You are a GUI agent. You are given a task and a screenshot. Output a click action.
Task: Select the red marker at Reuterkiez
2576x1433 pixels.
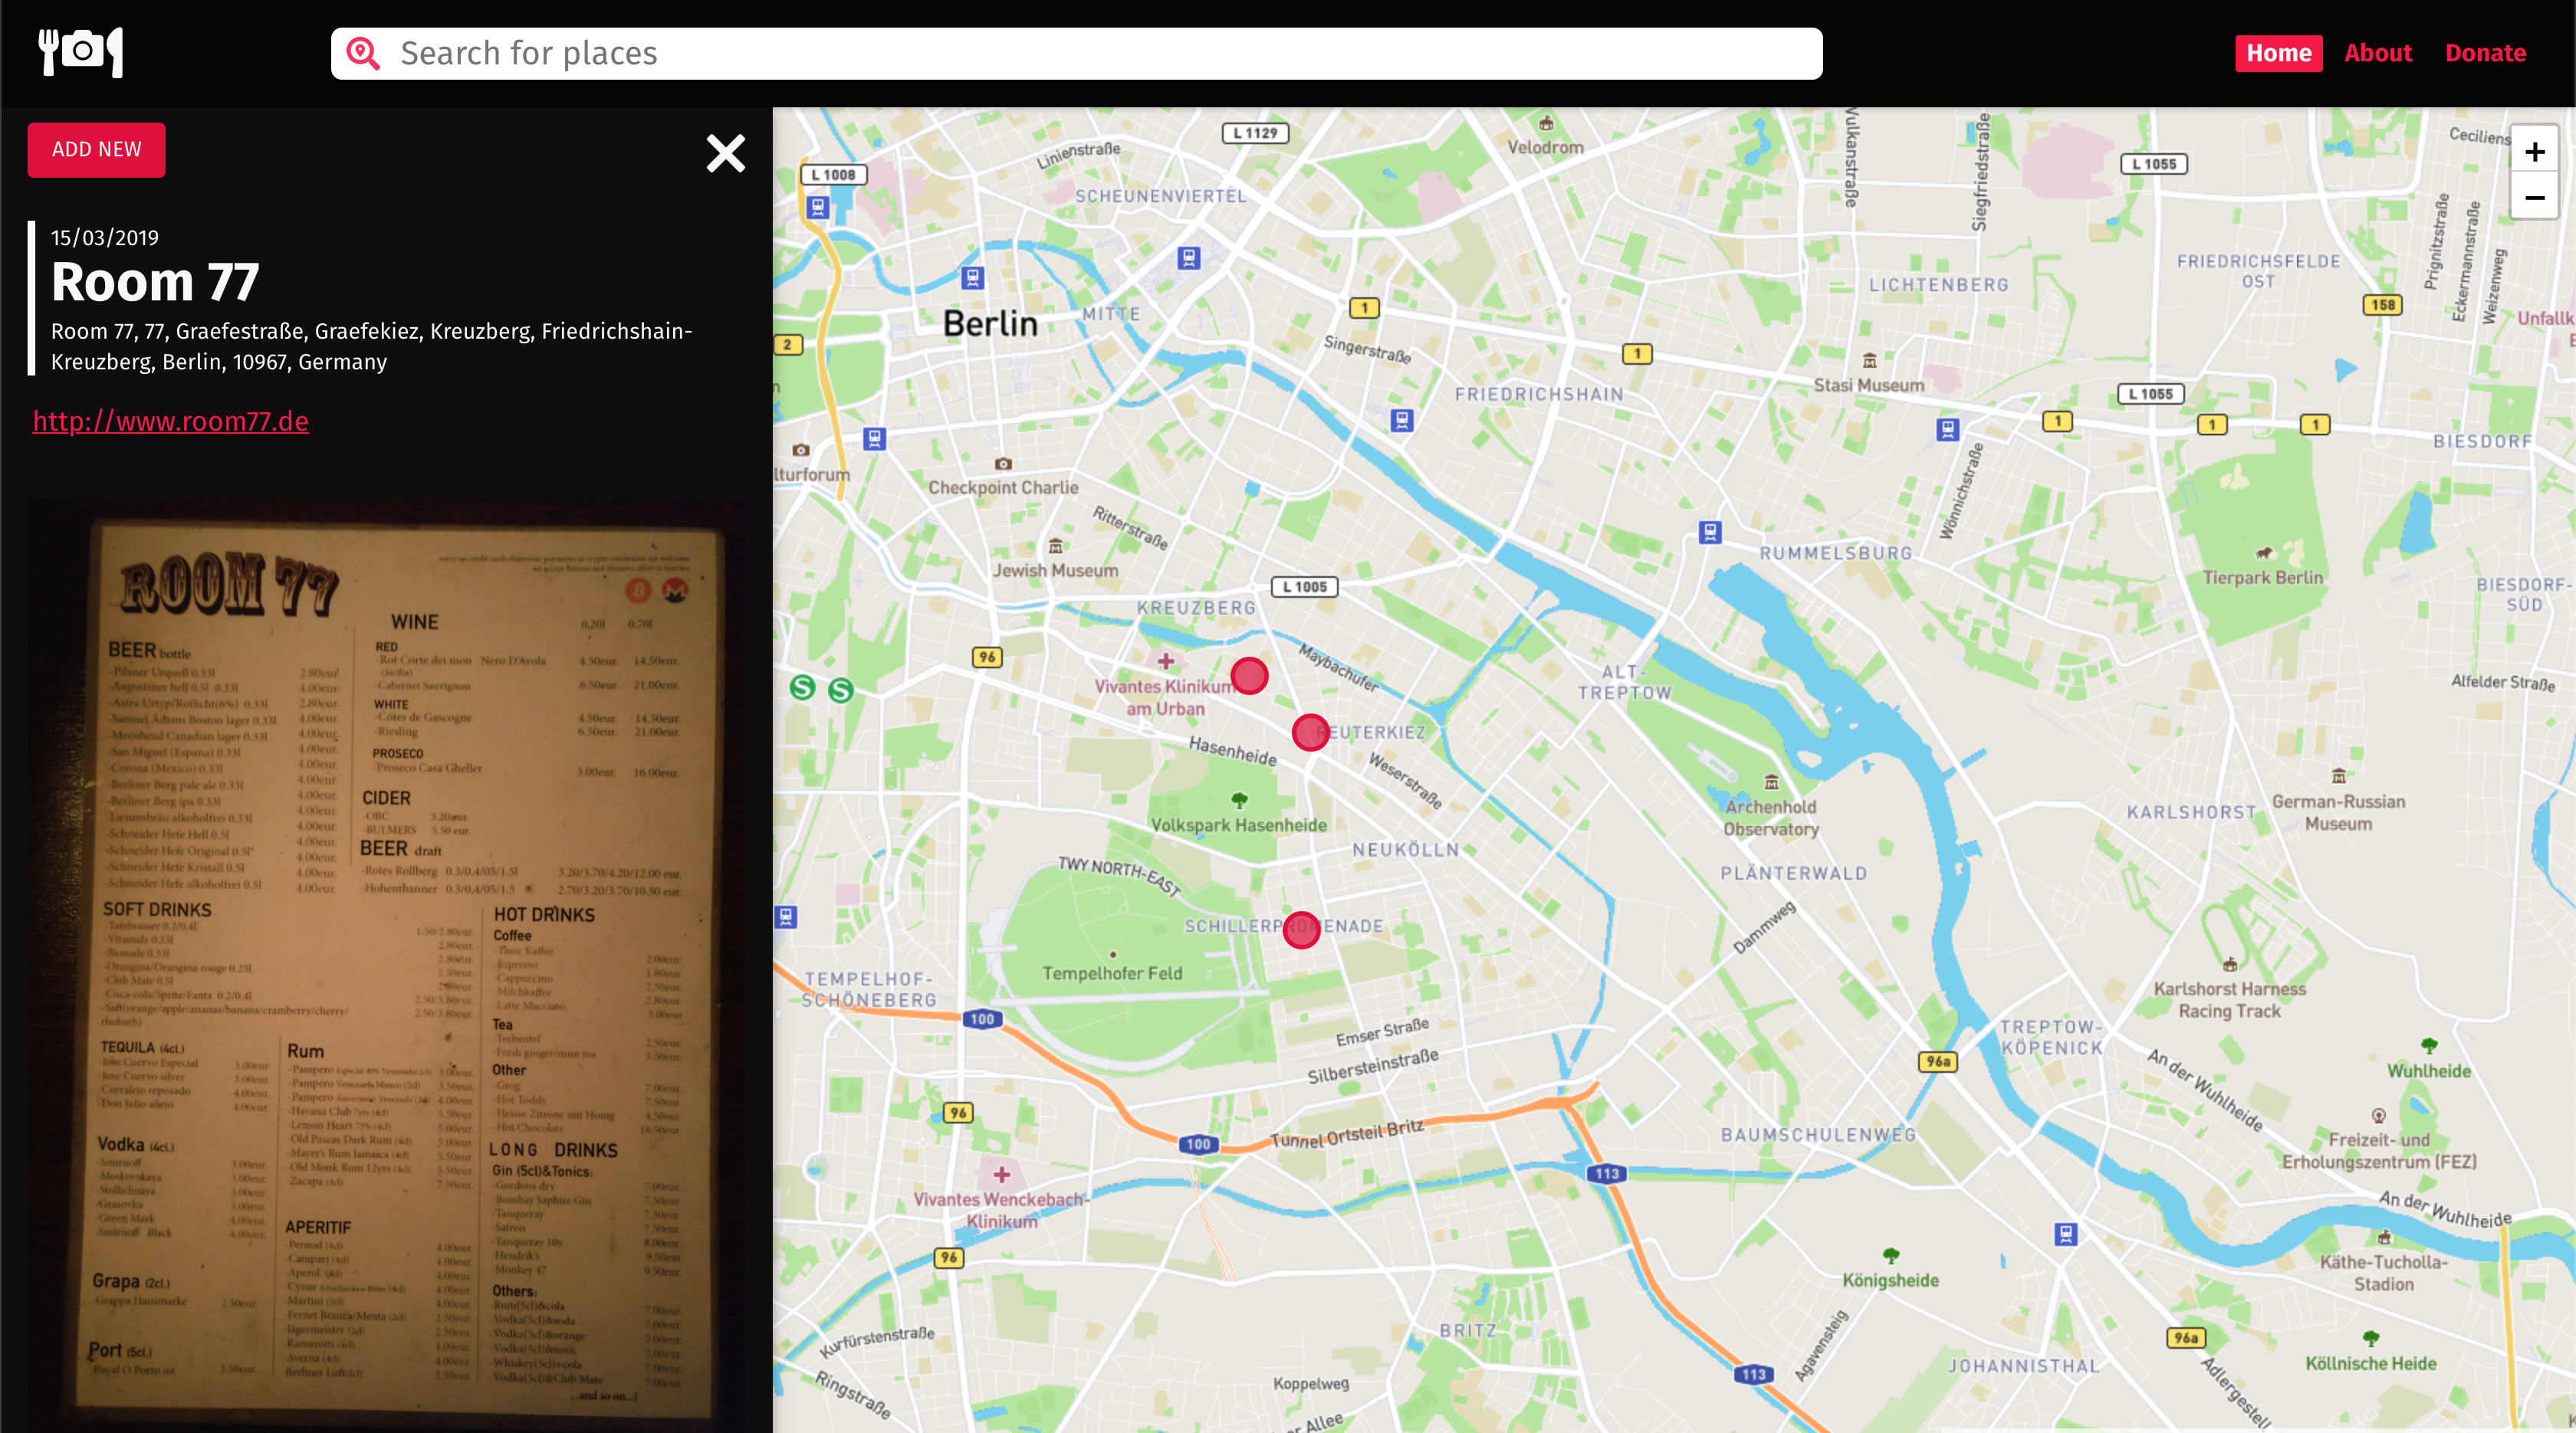tap(1310, 733)
